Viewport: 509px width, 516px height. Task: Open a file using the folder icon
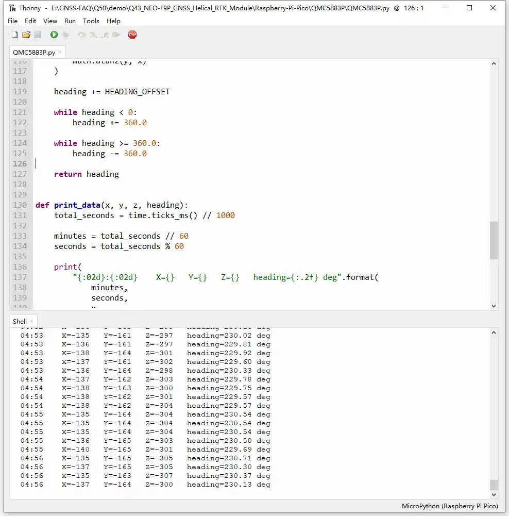click(26, 35)
